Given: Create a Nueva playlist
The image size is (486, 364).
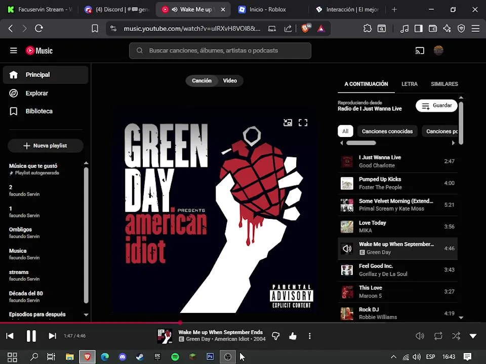Looking at the screenshot, I should click(x=46, y=146).
